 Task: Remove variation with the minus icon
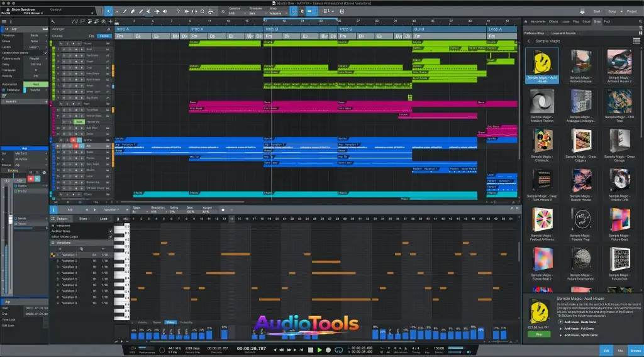(103, 249)
